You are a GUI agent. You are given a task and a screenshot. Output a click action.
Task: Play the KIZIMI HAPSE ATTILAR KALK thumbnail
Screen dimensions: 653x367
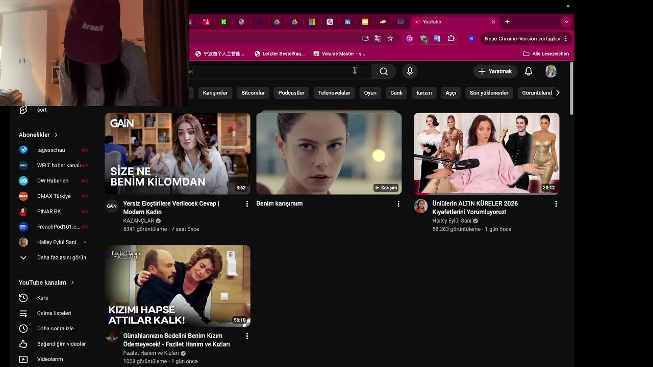(x=178, y=286)
